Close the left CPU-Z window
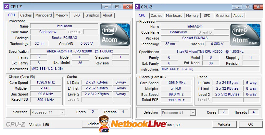The height and width of the screenshot is (135, 265). [x=128, y=7]
